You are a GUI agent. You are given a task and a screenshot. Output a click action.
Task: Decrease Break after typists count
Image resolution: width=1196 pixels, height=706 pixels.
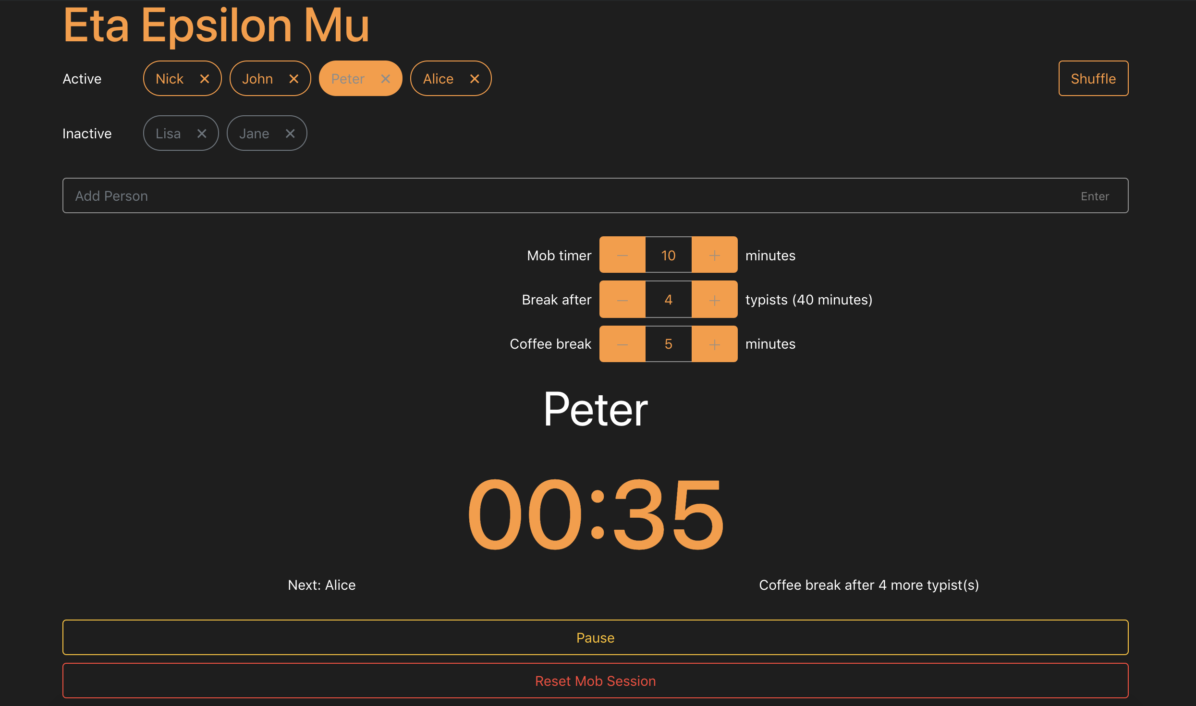(622, 300)
